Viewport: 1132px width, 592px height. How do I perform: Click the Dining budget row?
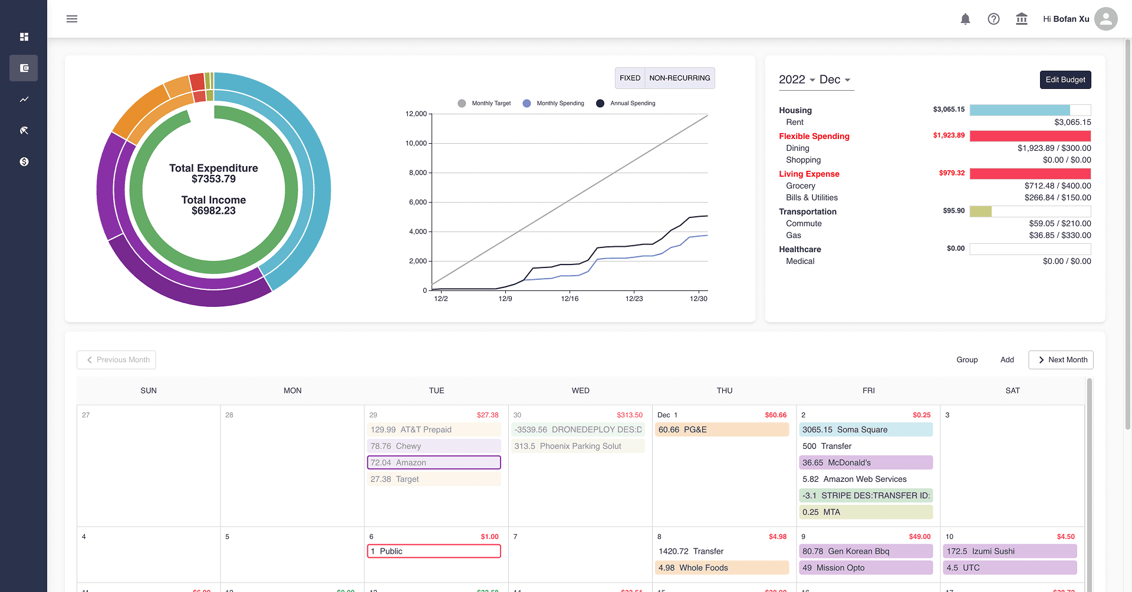(935, 148)
